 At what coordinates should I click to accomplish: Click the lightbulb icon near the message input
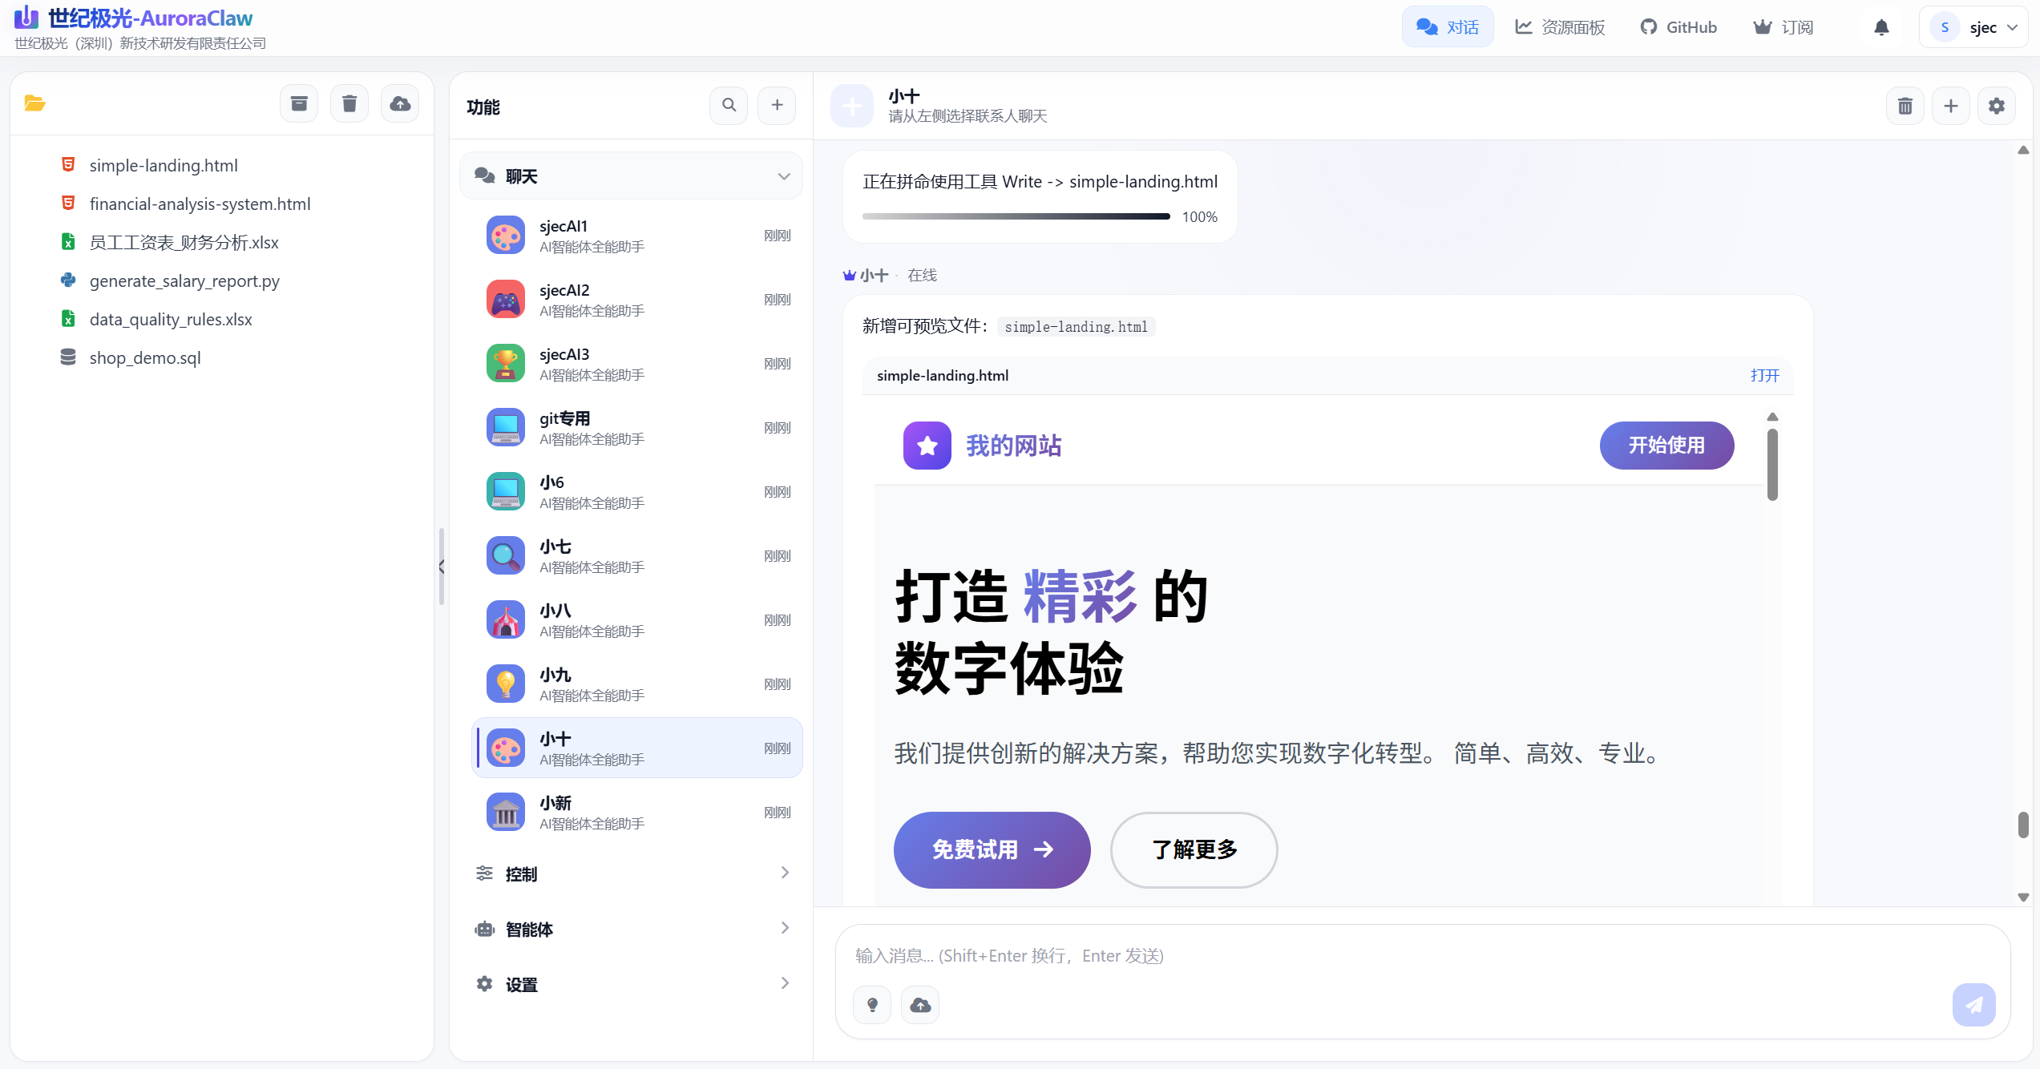pyautogui.click(x=872, y=1005)
